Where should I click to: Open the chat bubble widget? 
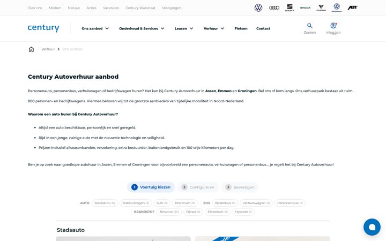(x=372, y=227)
